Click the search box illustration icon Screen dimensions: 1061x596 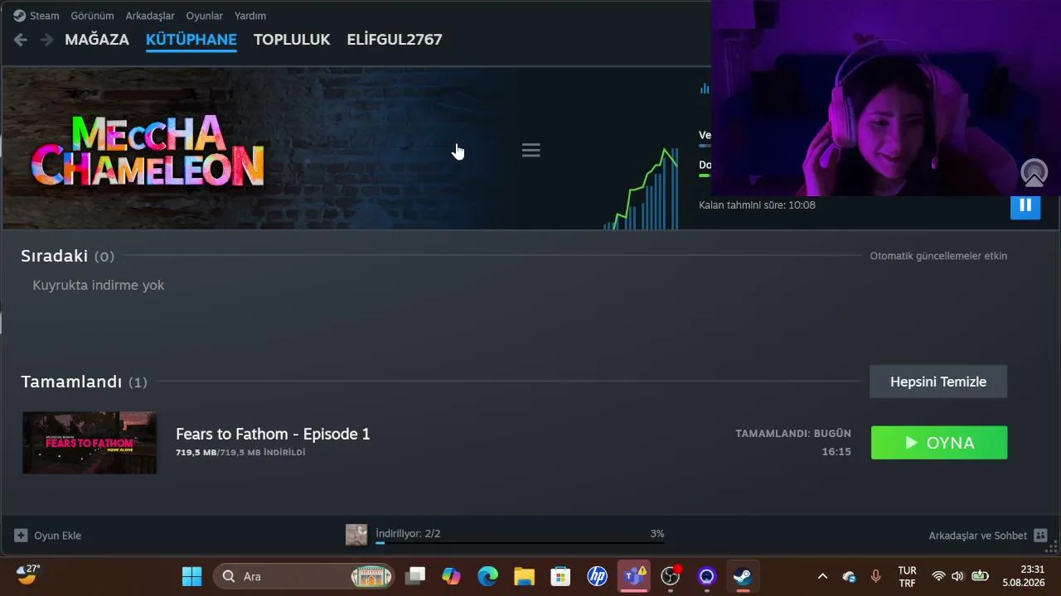[371, 576]
